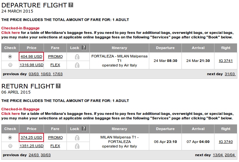Open the Departure Flight help question mark
This screenshot has width=239, height=162.
(71, 5)
